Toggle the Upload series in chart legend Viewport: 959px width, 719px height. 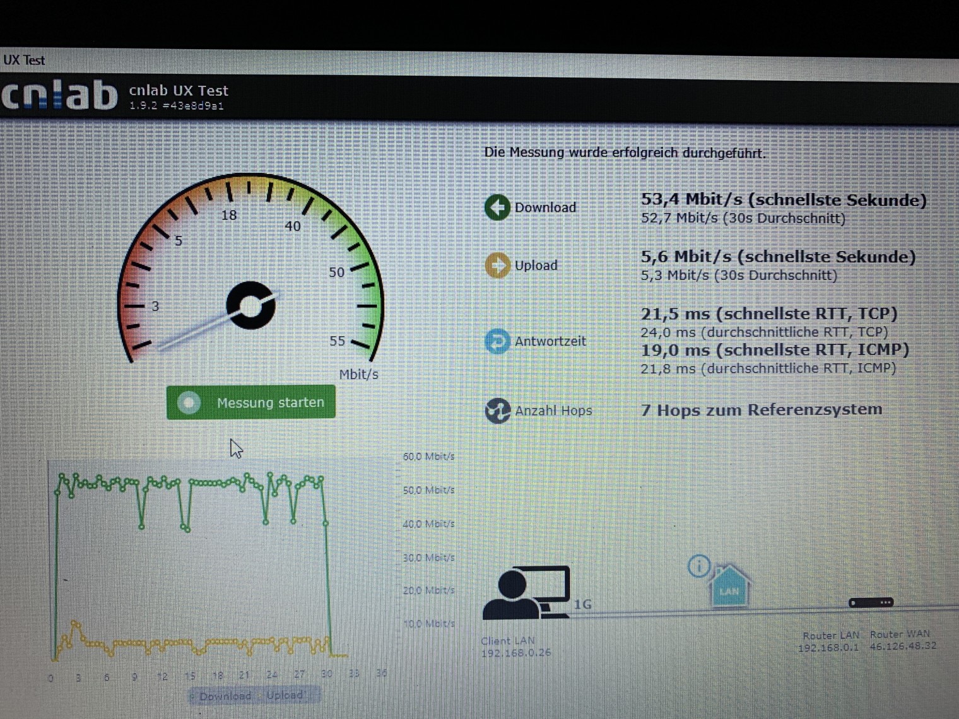click(285, 695)
